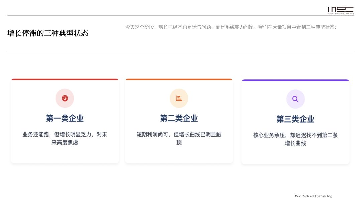Click the tagline beneath the INEC logo

(340, 14)
